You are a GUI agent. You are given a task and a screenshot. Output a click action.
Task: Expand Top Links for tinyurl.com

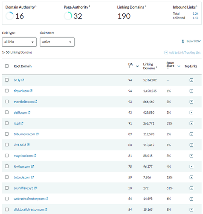(x=191, y=91)
